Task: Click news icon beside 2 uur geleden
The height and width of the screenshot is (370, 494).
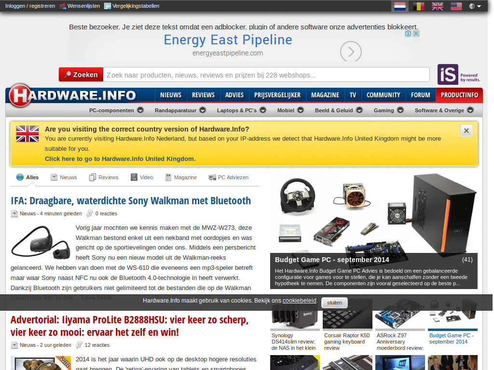Action: 14,345
